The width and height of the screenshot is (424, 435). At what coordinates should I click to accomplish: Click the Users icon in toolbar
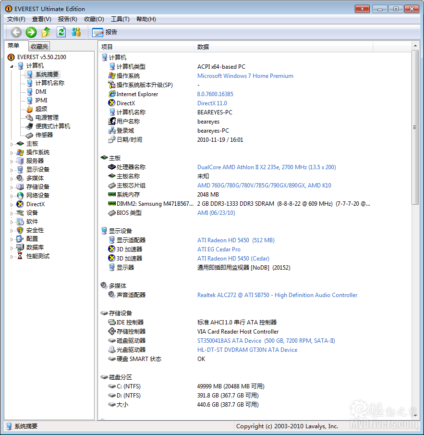(76, 32)
